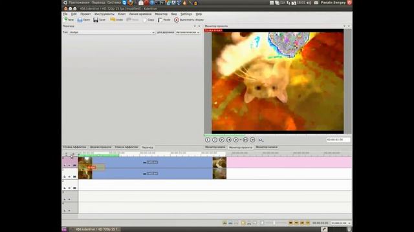Click the volume icon in system tray

click(x=309, y=3)
